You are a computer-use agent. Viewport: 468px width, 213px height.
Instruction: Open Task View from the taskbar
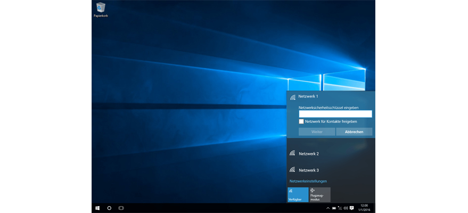pos(121,208)
